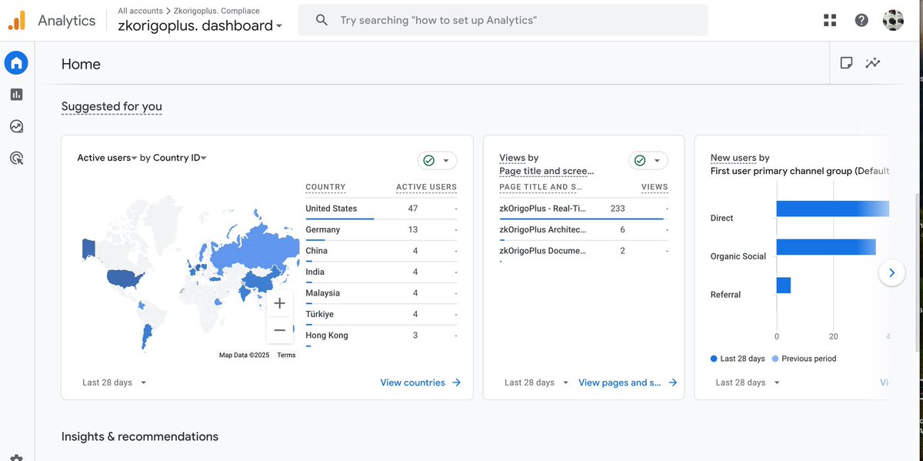Zoom in the map with plus button

point(280,303)
